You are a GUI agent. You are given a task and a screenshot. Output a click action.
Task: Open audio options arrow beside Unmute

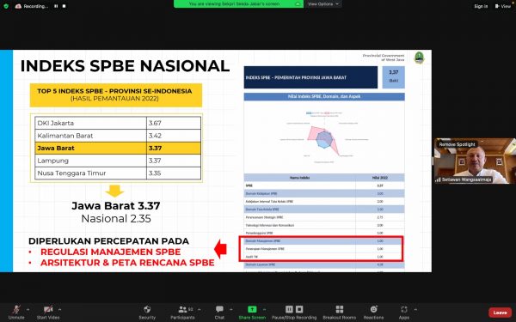pyautogui.click(x=28, y=309)
